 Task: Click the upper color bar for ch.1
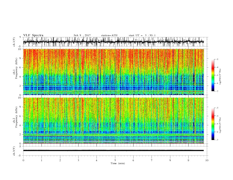click(x=213, y=75)
